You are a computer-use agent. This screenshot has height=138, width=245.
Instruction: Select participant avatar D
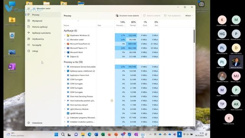tap(236, 48)
